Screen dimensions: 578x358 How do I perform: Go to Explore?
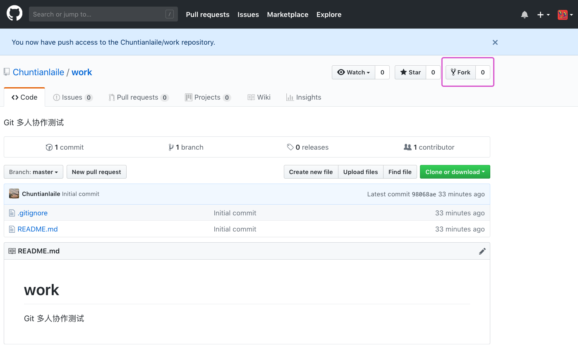(329, 14)
